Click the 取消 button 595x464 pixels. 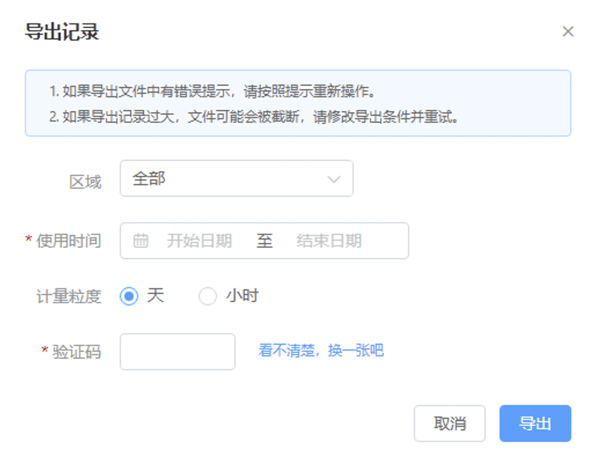click(450, 423)
